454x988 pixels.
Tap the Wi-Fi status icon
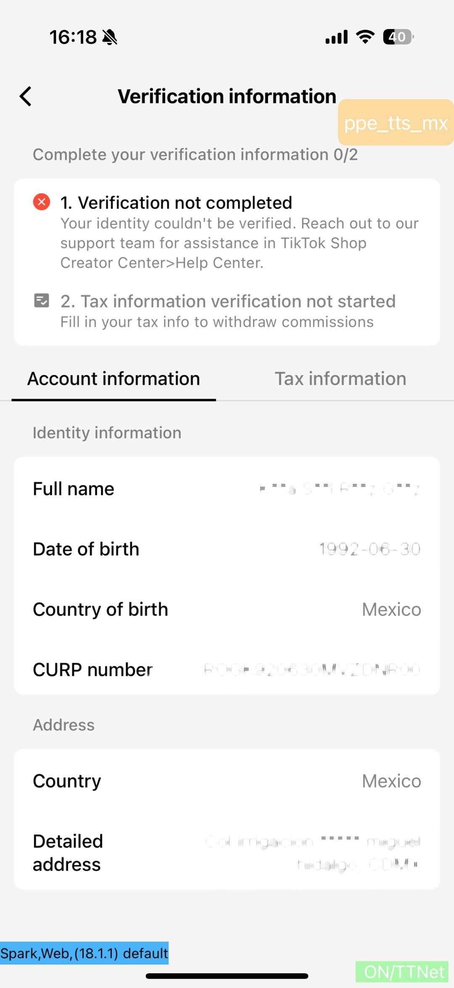pyautogui.click(x=365, y=37)
